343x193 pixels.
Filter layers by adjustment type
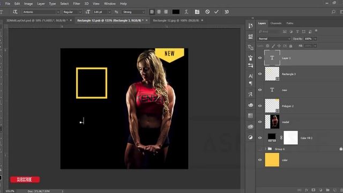pyautogui.click(x=291, y=32)
